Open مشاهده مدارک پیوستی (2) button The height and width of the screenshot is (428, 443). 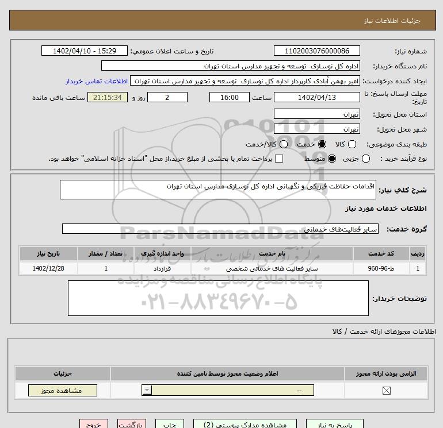245,424
